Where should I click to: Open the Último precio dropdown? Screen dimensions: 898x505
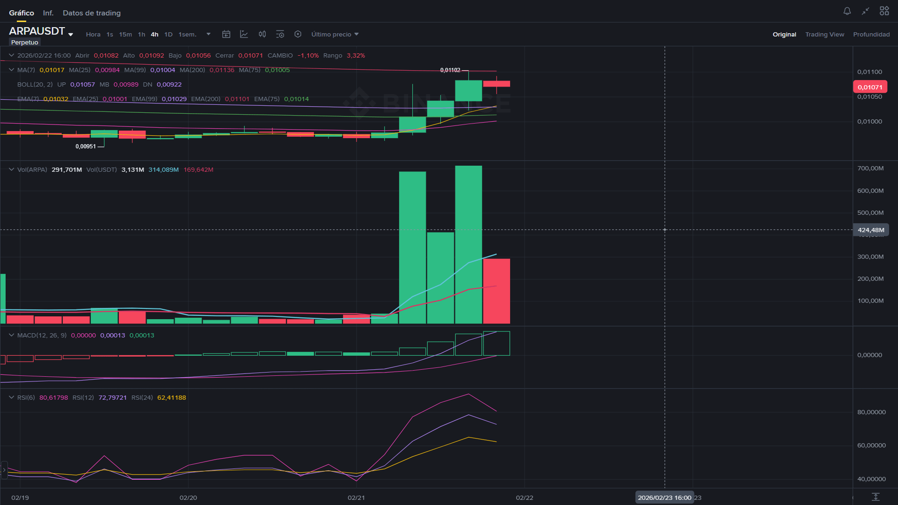tap(335, 34)
